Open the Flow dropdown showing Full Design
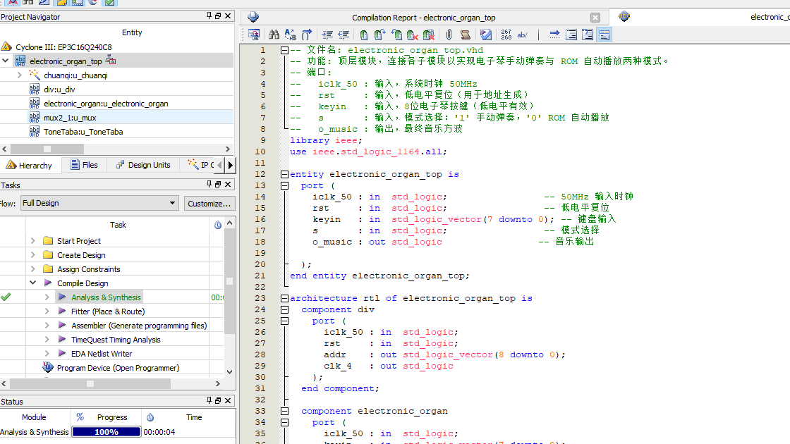 (99, 204)
